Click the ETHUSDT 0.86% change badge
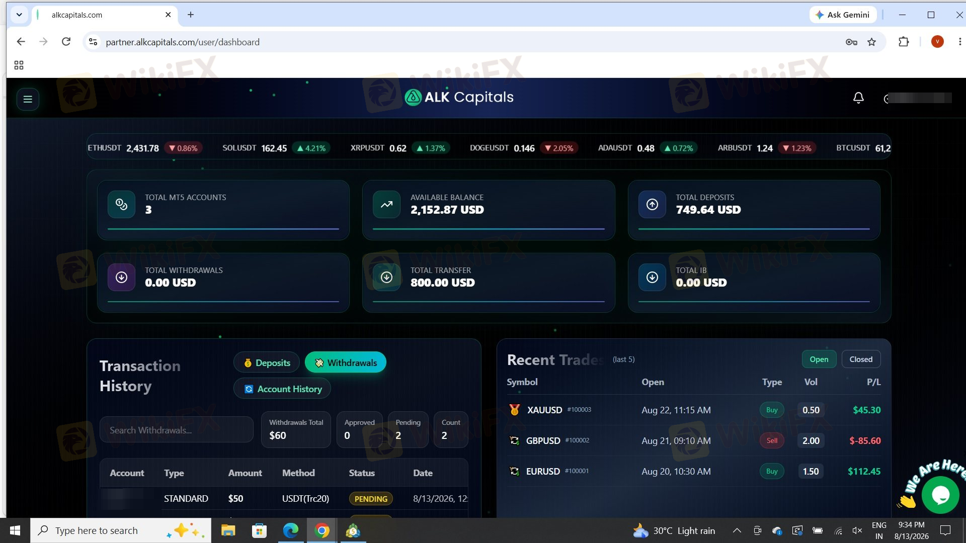This screenshot has width=966, height=543. pyautogui.click(x=183, y=148)
